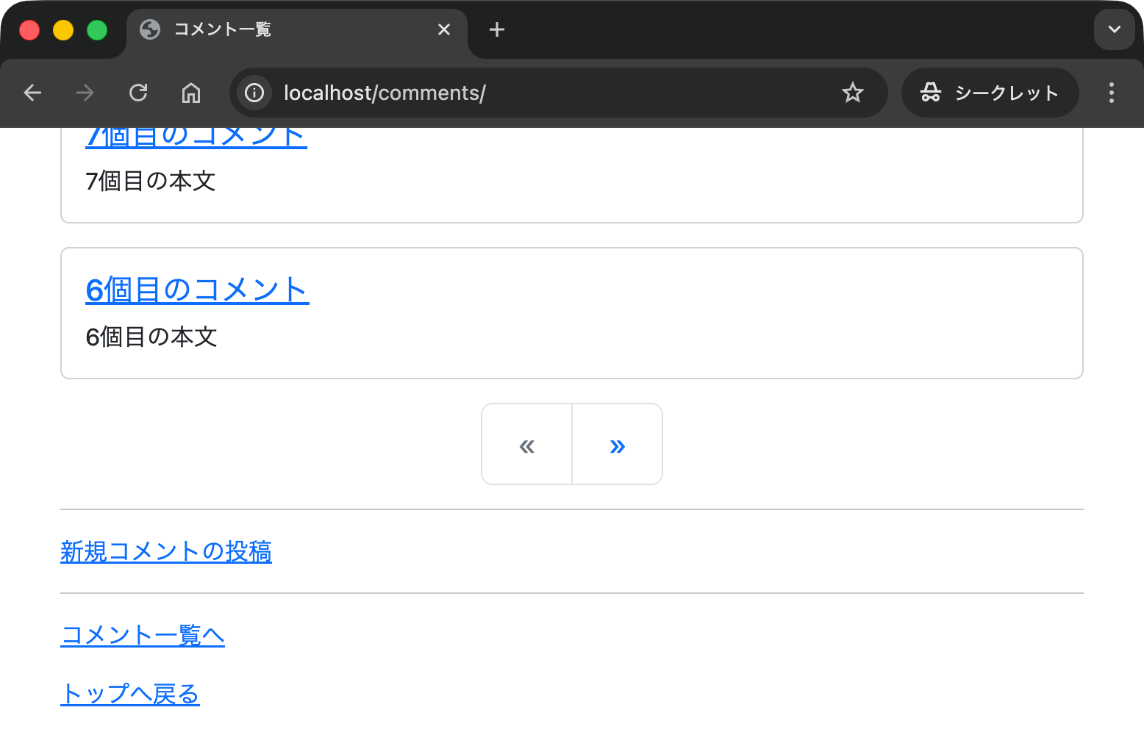The image size is (1144, 735).
Task: Select the コメント一覧 tab
Action: click(279, 29)
